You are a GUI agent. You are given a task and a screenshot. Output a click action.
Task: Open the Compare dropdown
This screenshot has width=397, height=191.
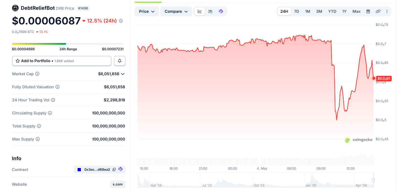176,11
